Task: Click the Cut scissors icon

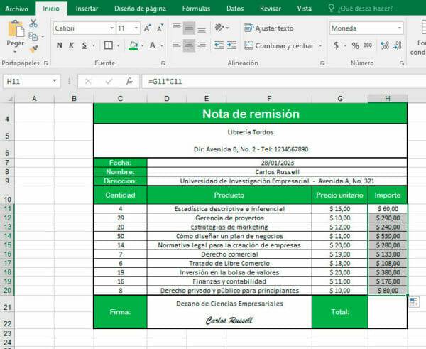Action: coord(33,23)
